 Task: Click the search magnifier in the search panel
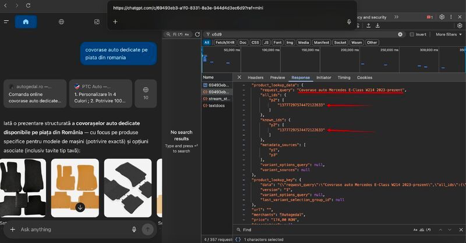pyautogui.click(x=168, y=34)
